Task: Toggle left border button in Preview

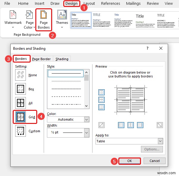Action: pyautogui.click(x=121, y=125)
